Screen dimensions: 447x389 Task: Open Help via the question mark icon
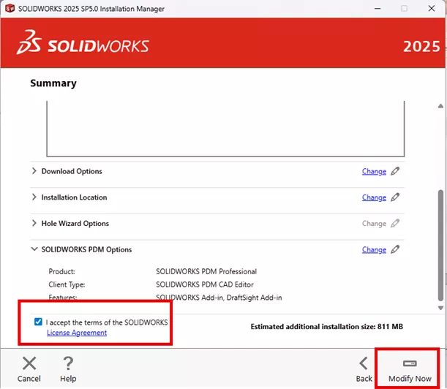(68, 364)
